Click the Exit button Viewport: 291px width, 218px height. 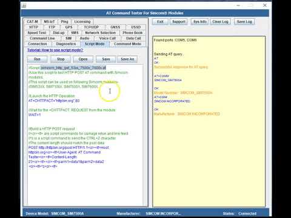pos(160,22)
